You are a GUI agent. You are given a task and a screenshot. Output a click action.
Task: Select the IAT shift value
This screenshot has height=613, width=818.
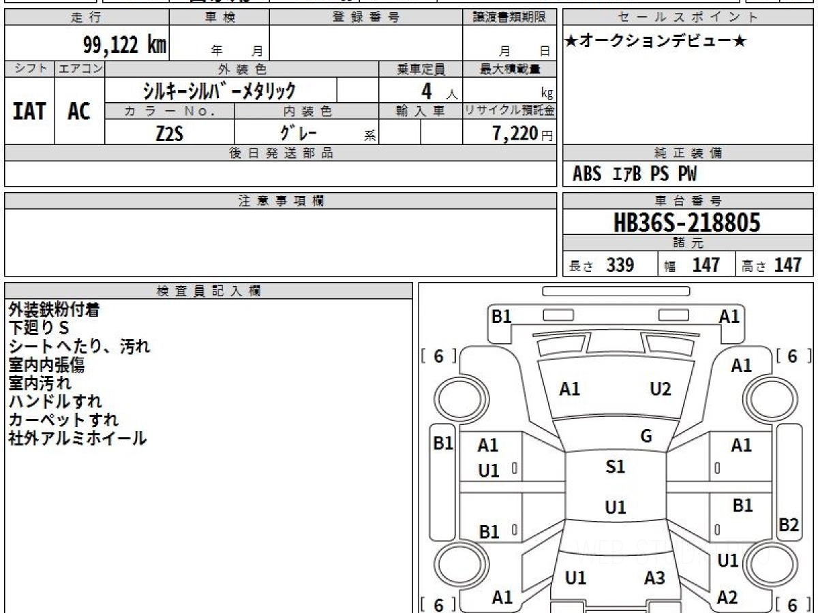tap(29, 111)
